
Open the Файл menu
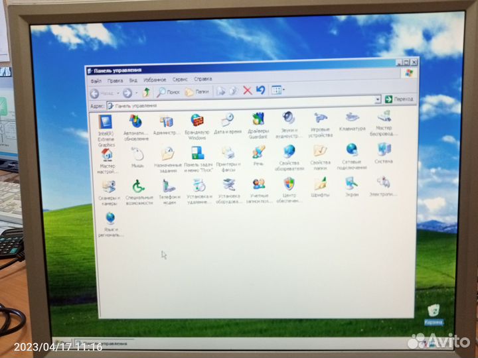pos(96,81)
